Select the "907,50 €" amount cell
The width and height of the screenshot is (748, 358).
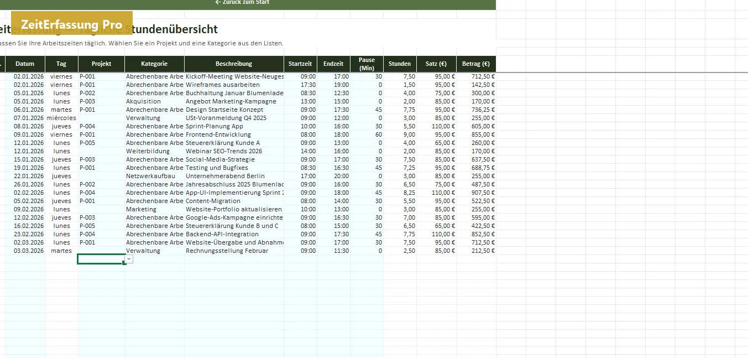(x=476, y=193)
